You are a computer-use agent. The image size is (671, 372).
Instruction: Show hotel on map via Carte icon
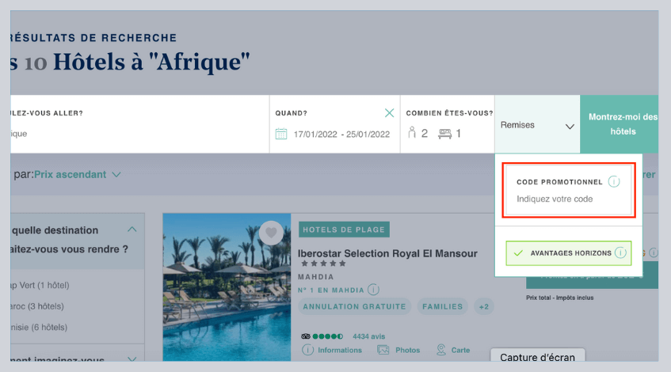(441, 350)
